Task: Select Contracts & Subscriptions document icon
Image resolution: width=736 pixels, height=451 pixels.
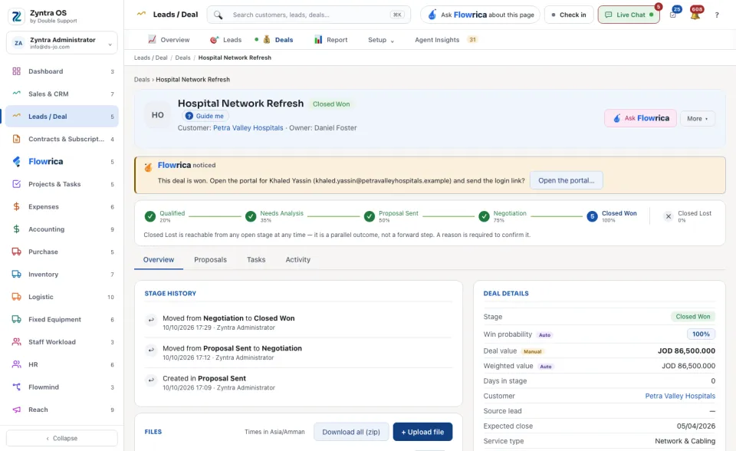Action: point(16,139)
